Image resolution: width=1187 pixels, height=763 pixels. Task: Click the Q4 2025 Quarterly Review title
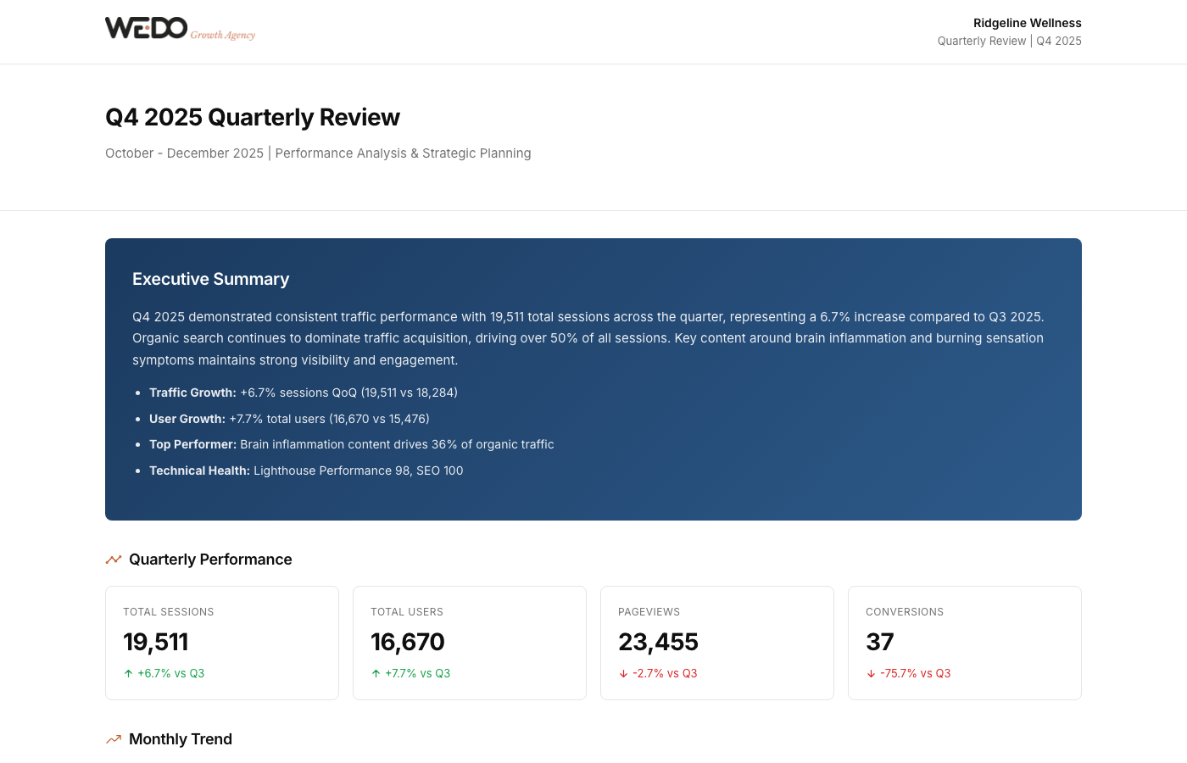point(253,117)
